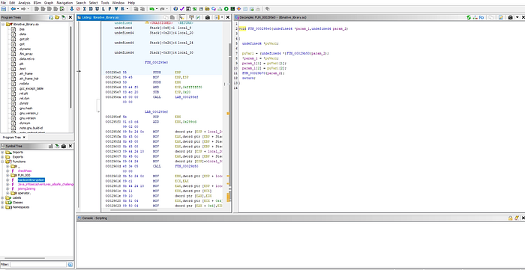
Task: Collapse the Functions node in Symbol Tree
Action: [x=3, y=162]
